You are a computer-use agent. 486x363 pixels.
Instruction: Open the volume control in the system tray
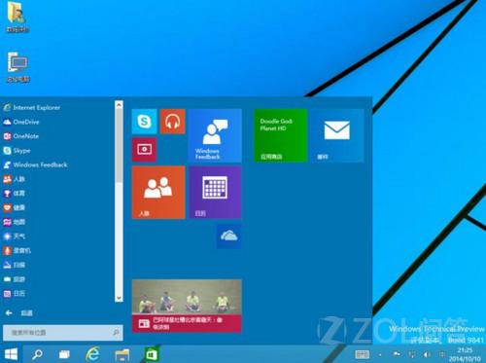click(427, 354)
